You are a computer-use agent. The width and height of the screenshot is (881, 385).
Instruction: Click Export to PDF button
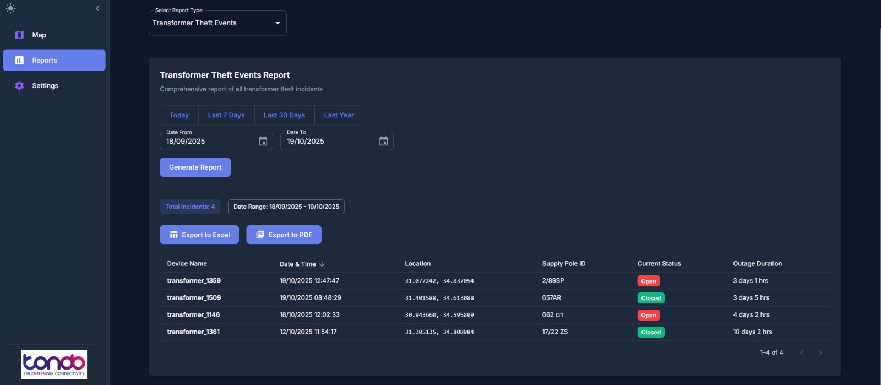(284, 235)
